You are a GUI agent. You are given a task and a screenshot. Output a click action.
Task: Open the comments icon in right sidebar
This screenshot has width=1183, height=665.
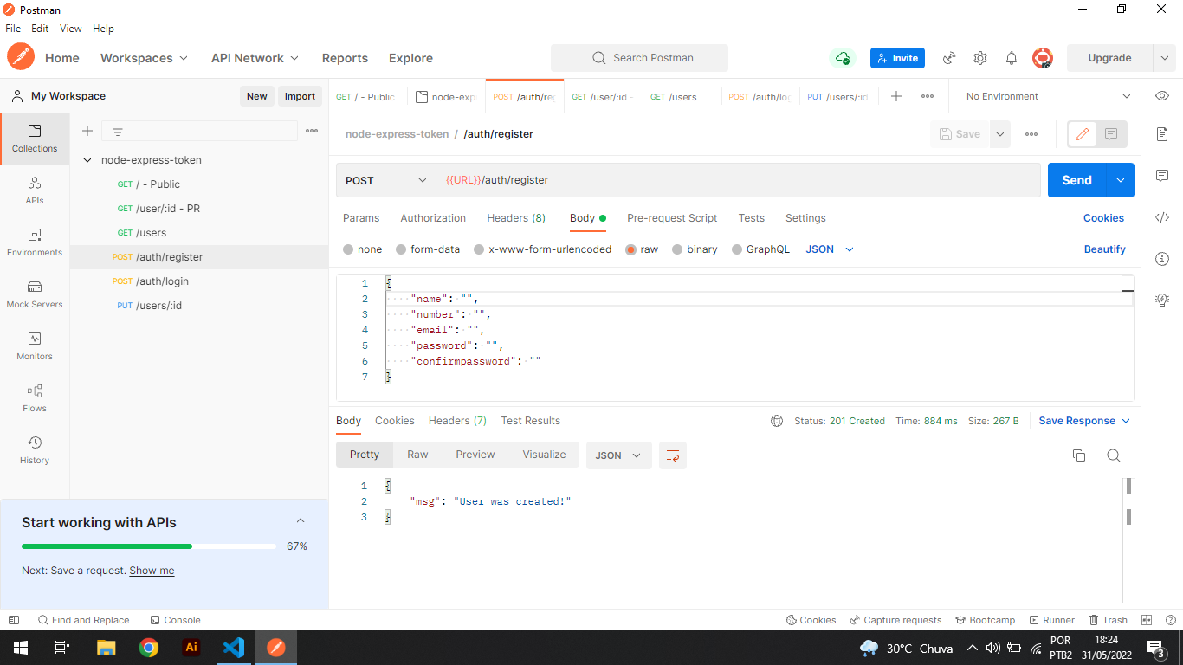1162,176
